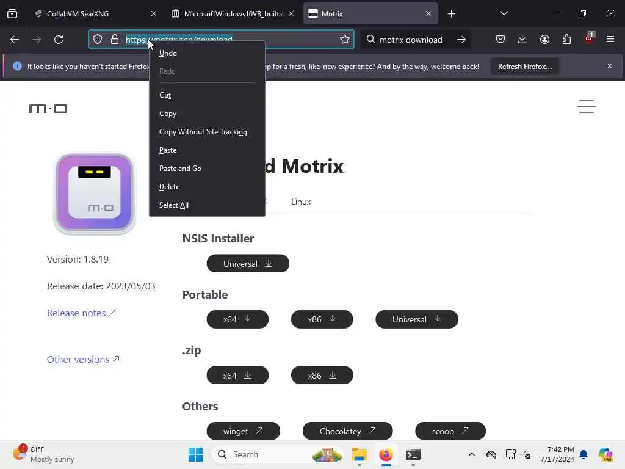
Task: Click the search go arrow
Action: point(461,40)
